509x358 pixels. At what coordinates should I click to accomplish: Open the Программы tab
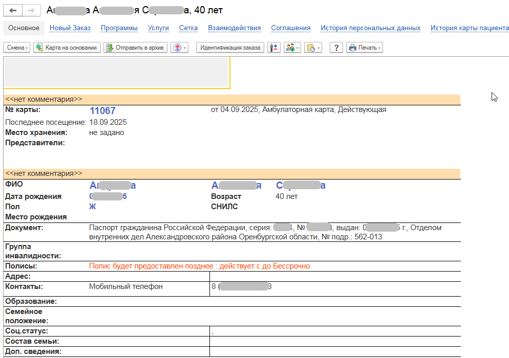[x=119, y=28]
